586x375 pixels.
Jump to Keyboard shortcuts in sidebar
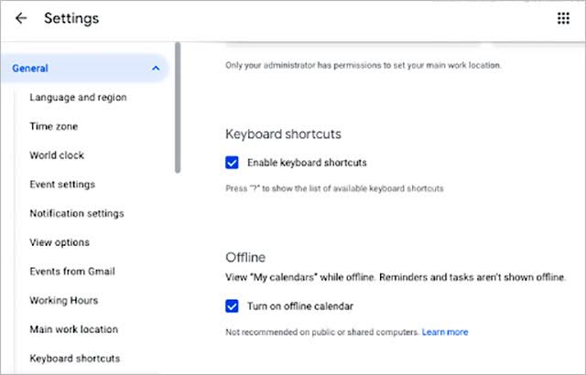[74, 359]
